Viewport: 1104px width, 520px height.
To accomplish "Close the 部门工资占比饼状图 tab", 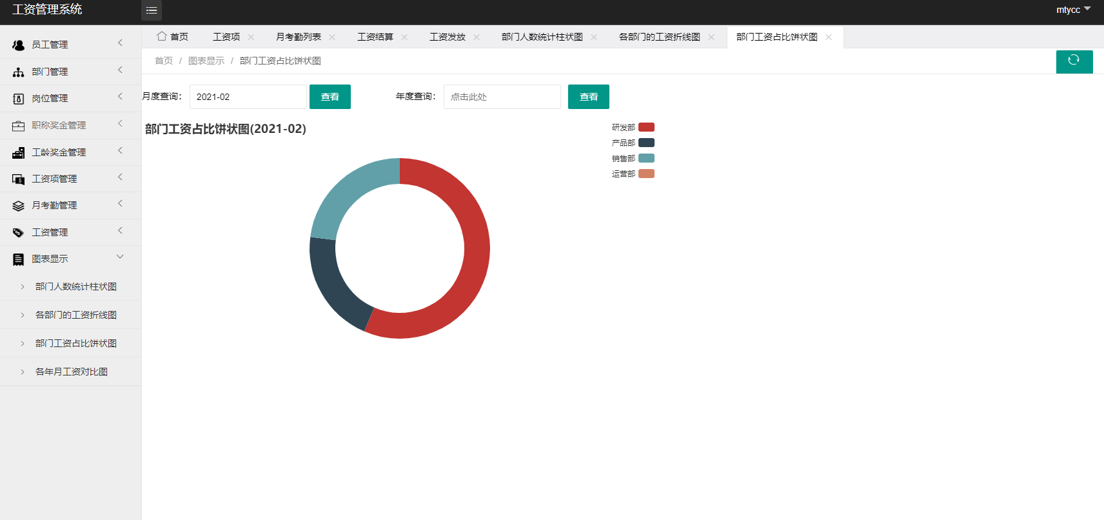I will [829, 37].
